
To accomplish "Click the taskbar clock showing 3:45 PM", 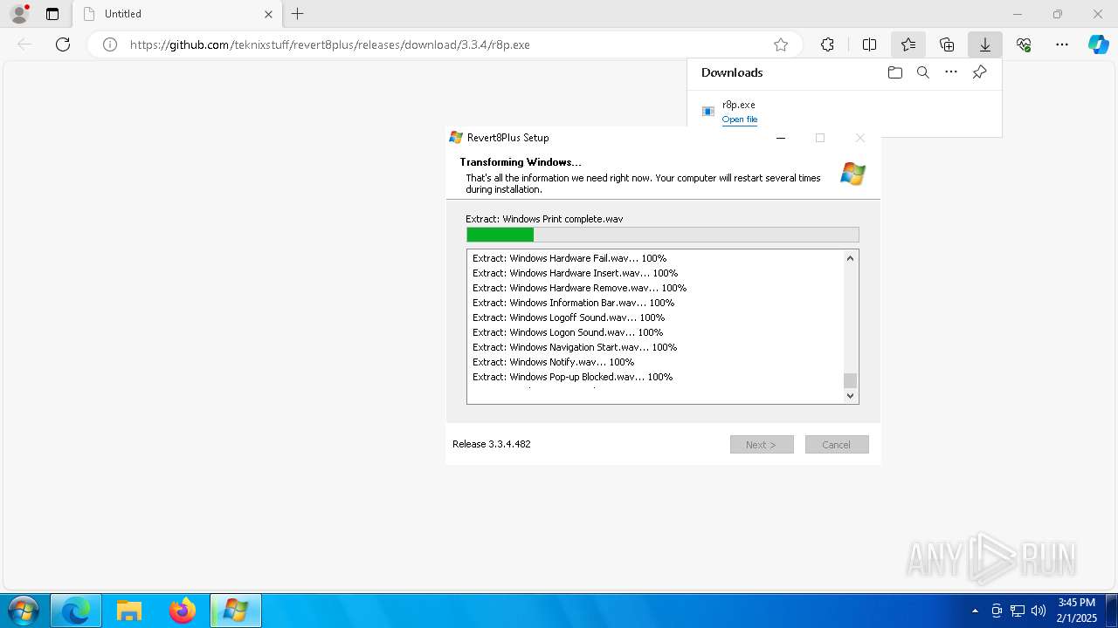I will point(1076,611).
